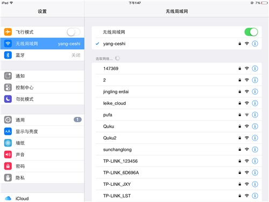Tap the Wallpaper (墙纸) flower icon
Viewport: 269px width, 202px height.
8,143
